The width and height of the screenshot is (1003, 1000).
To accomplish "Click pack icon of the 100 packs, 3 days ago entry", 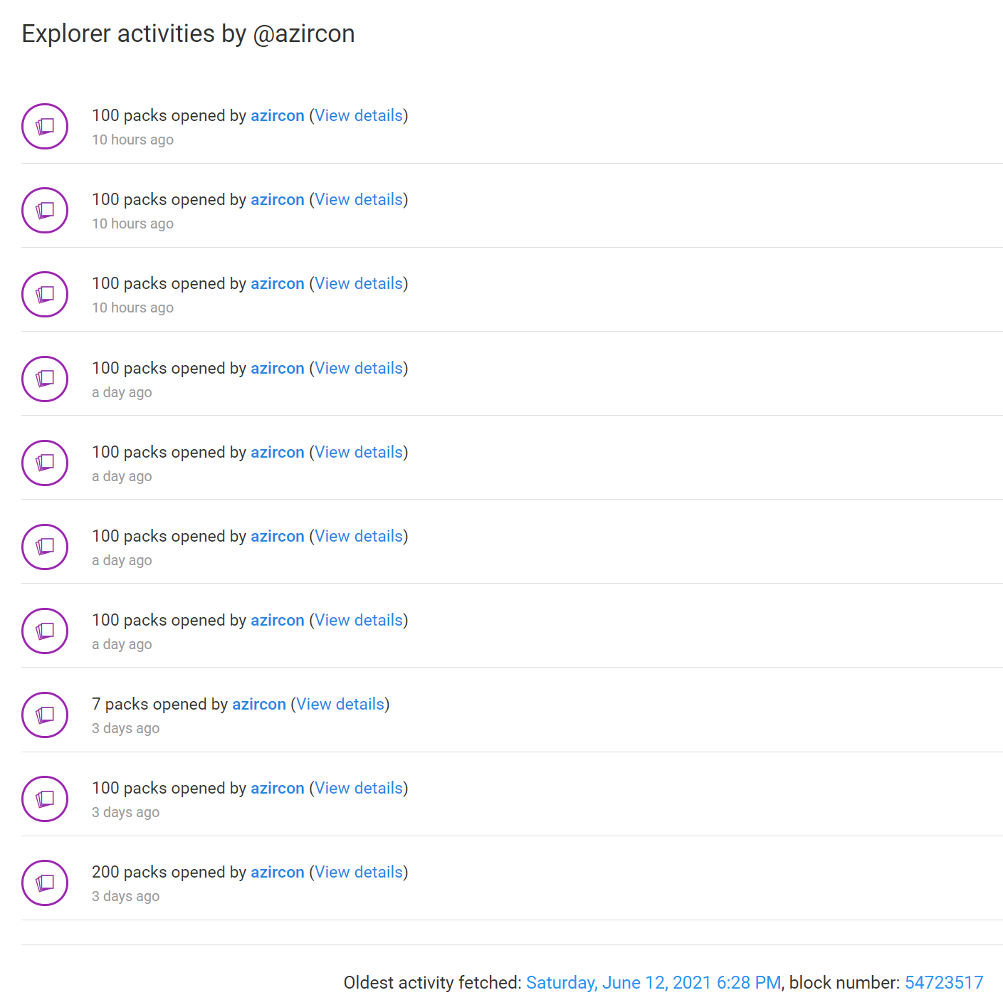I will tap(45, 799).
